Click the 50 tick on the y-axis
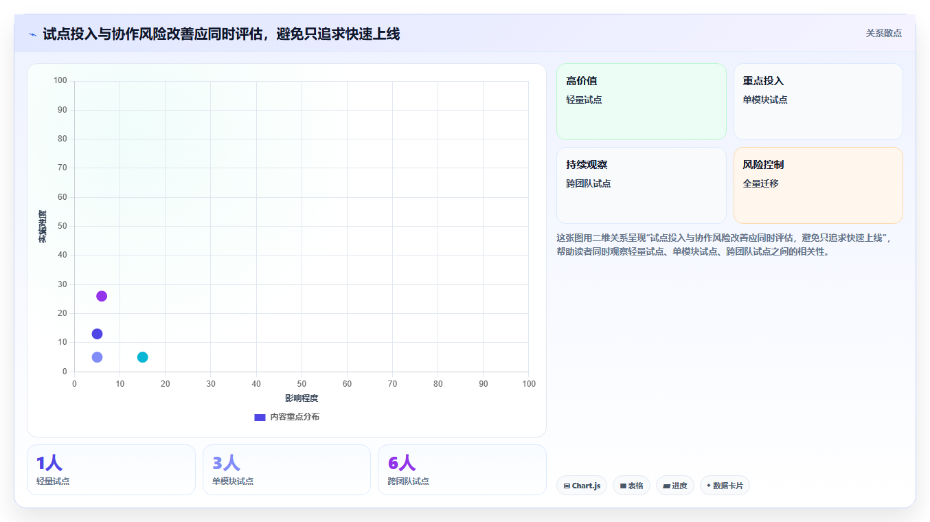The image size is (930, 522). point(63,226)
